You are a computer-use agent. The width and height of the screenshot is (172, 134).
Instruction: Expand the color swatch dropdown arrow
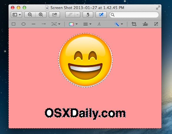[x=76, y=24]
